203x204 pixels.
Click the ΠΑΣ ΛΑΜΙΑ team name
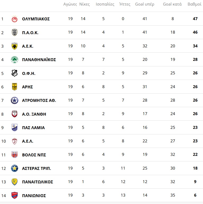(x=33, y=128)
